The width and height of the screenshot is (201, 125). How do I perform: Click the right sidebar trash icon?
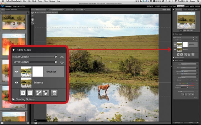coord(193,54)
